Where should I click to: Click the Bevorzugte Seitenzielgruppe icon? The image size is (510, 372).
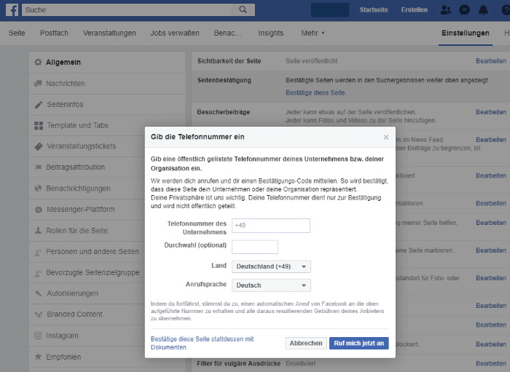38,273
